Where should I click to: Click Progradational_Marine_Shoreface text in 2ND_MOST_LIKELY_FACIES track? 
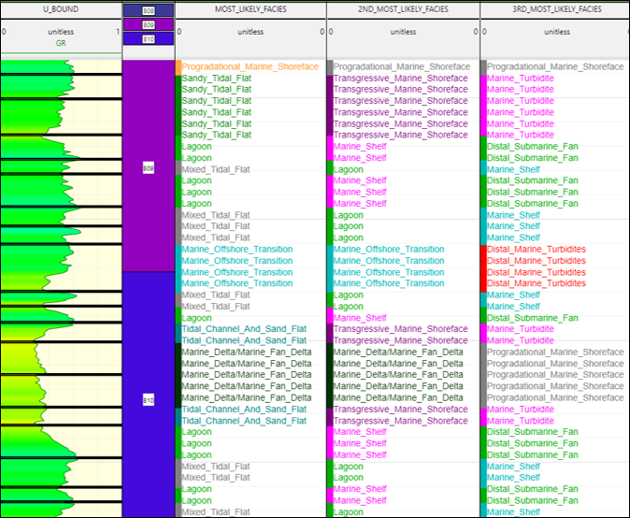402,66
